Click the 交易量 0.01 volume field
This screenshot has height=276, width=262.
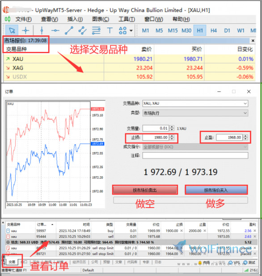(156, 128)
